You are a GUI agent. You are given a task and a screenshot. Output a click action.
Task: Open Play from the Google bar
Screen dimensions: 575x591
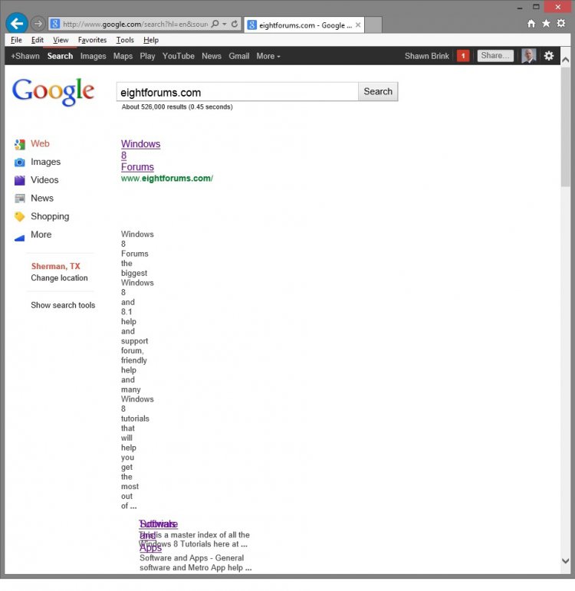coord(147,56)
